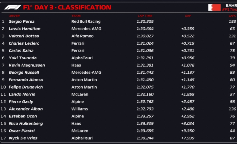Click the GAP column header
The width and height of the screenshot is (237, 144).
[x=188, y=16]
